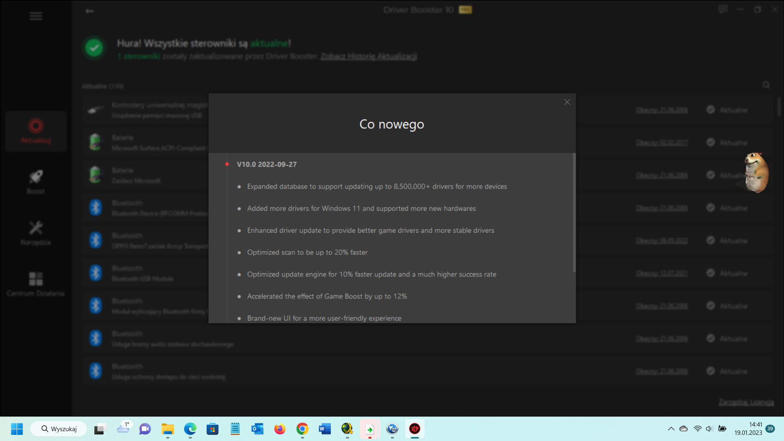The height and width of the screenshot is (441, 784).
Task: Open Wi-Fi network tray icon
Action: pos(698,429)
